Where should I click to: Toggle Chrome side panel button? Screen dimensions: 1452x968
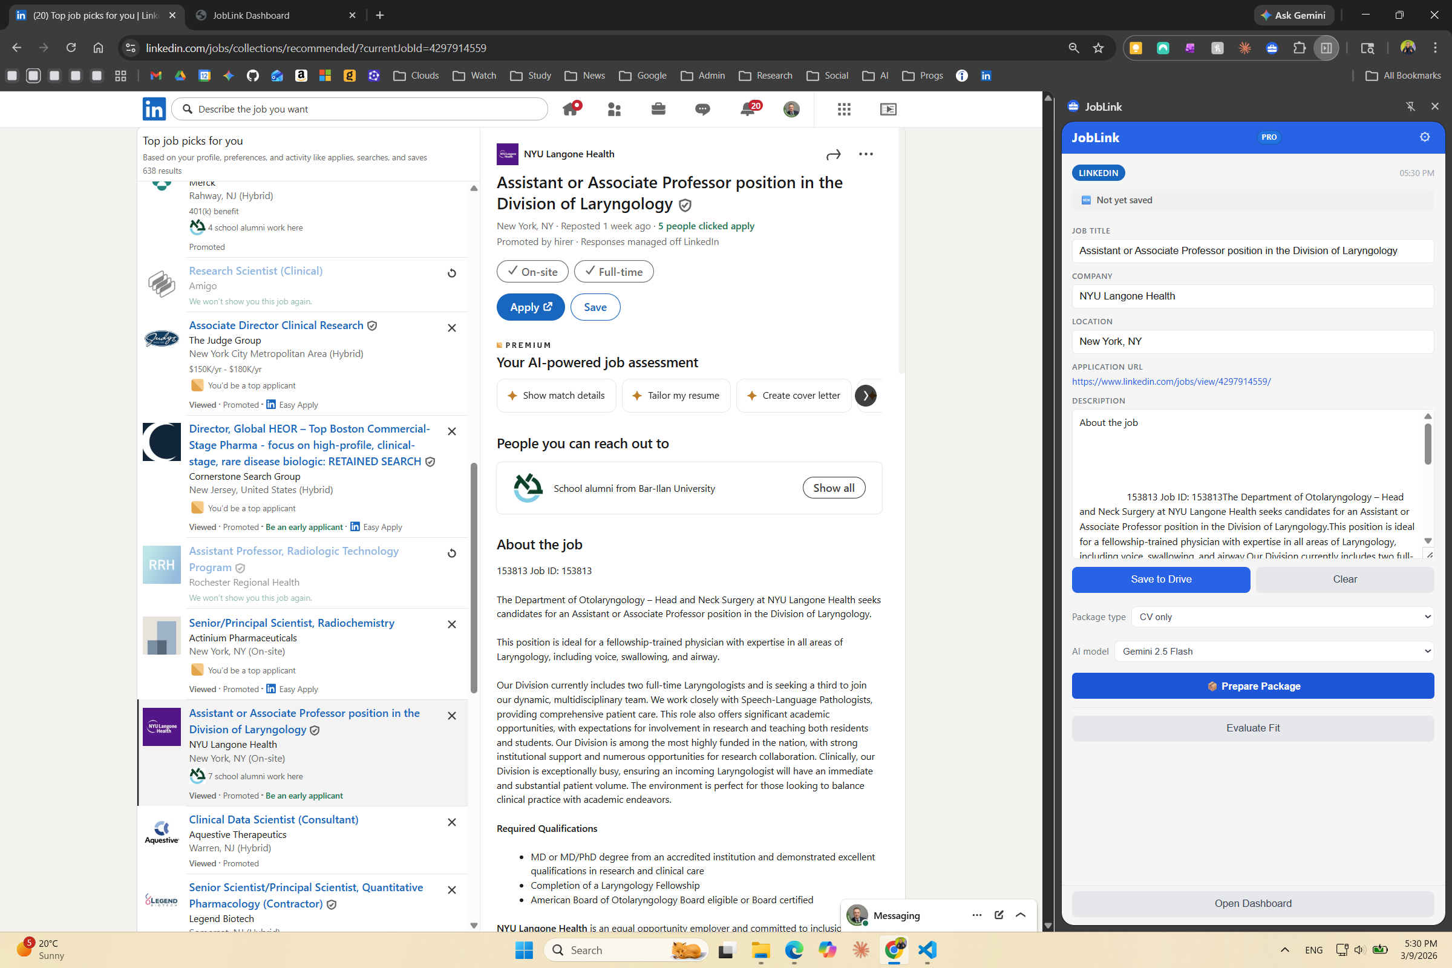point(1326,48)
